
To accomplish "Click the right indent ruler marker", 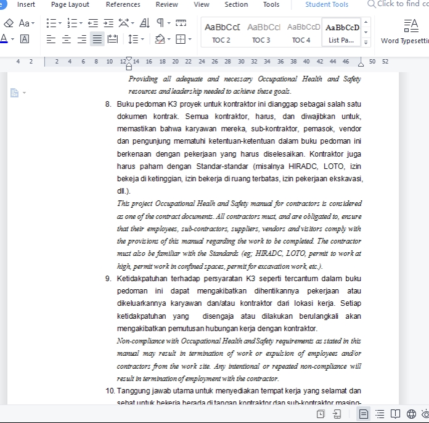I will coord(361,64).
